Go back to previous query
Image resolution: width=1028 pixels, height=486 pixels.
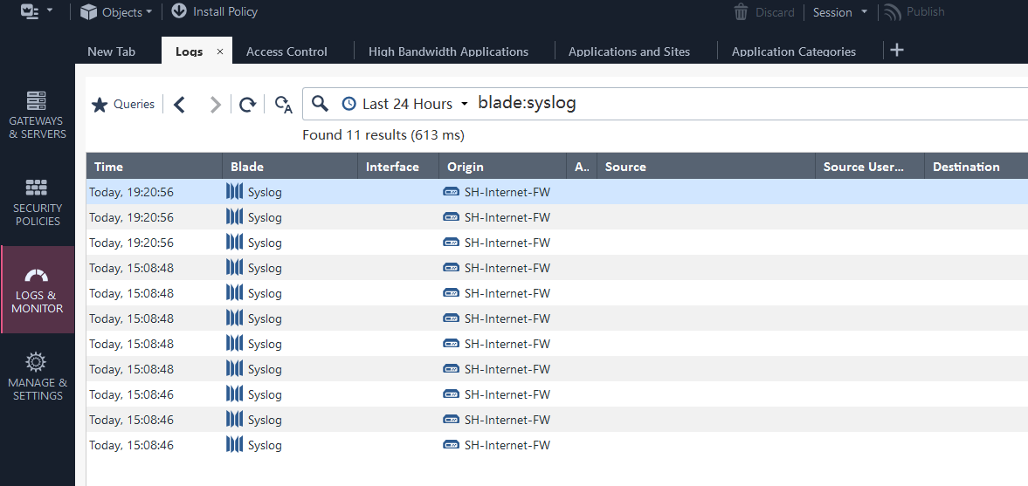pos(180,104)
